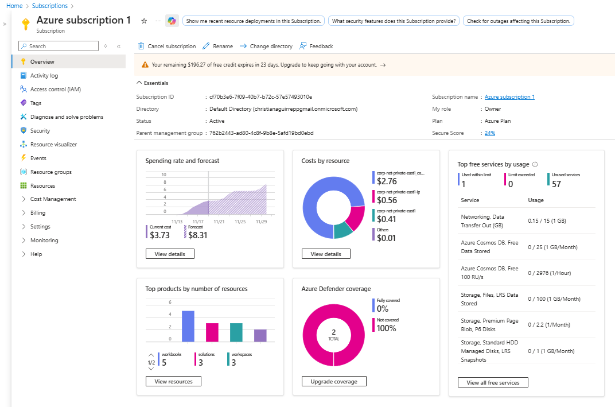This screenshot has width=615, height=407.
Task: Launch Copilot from the header
Action: pyautogui.click(x=172, y=20)
